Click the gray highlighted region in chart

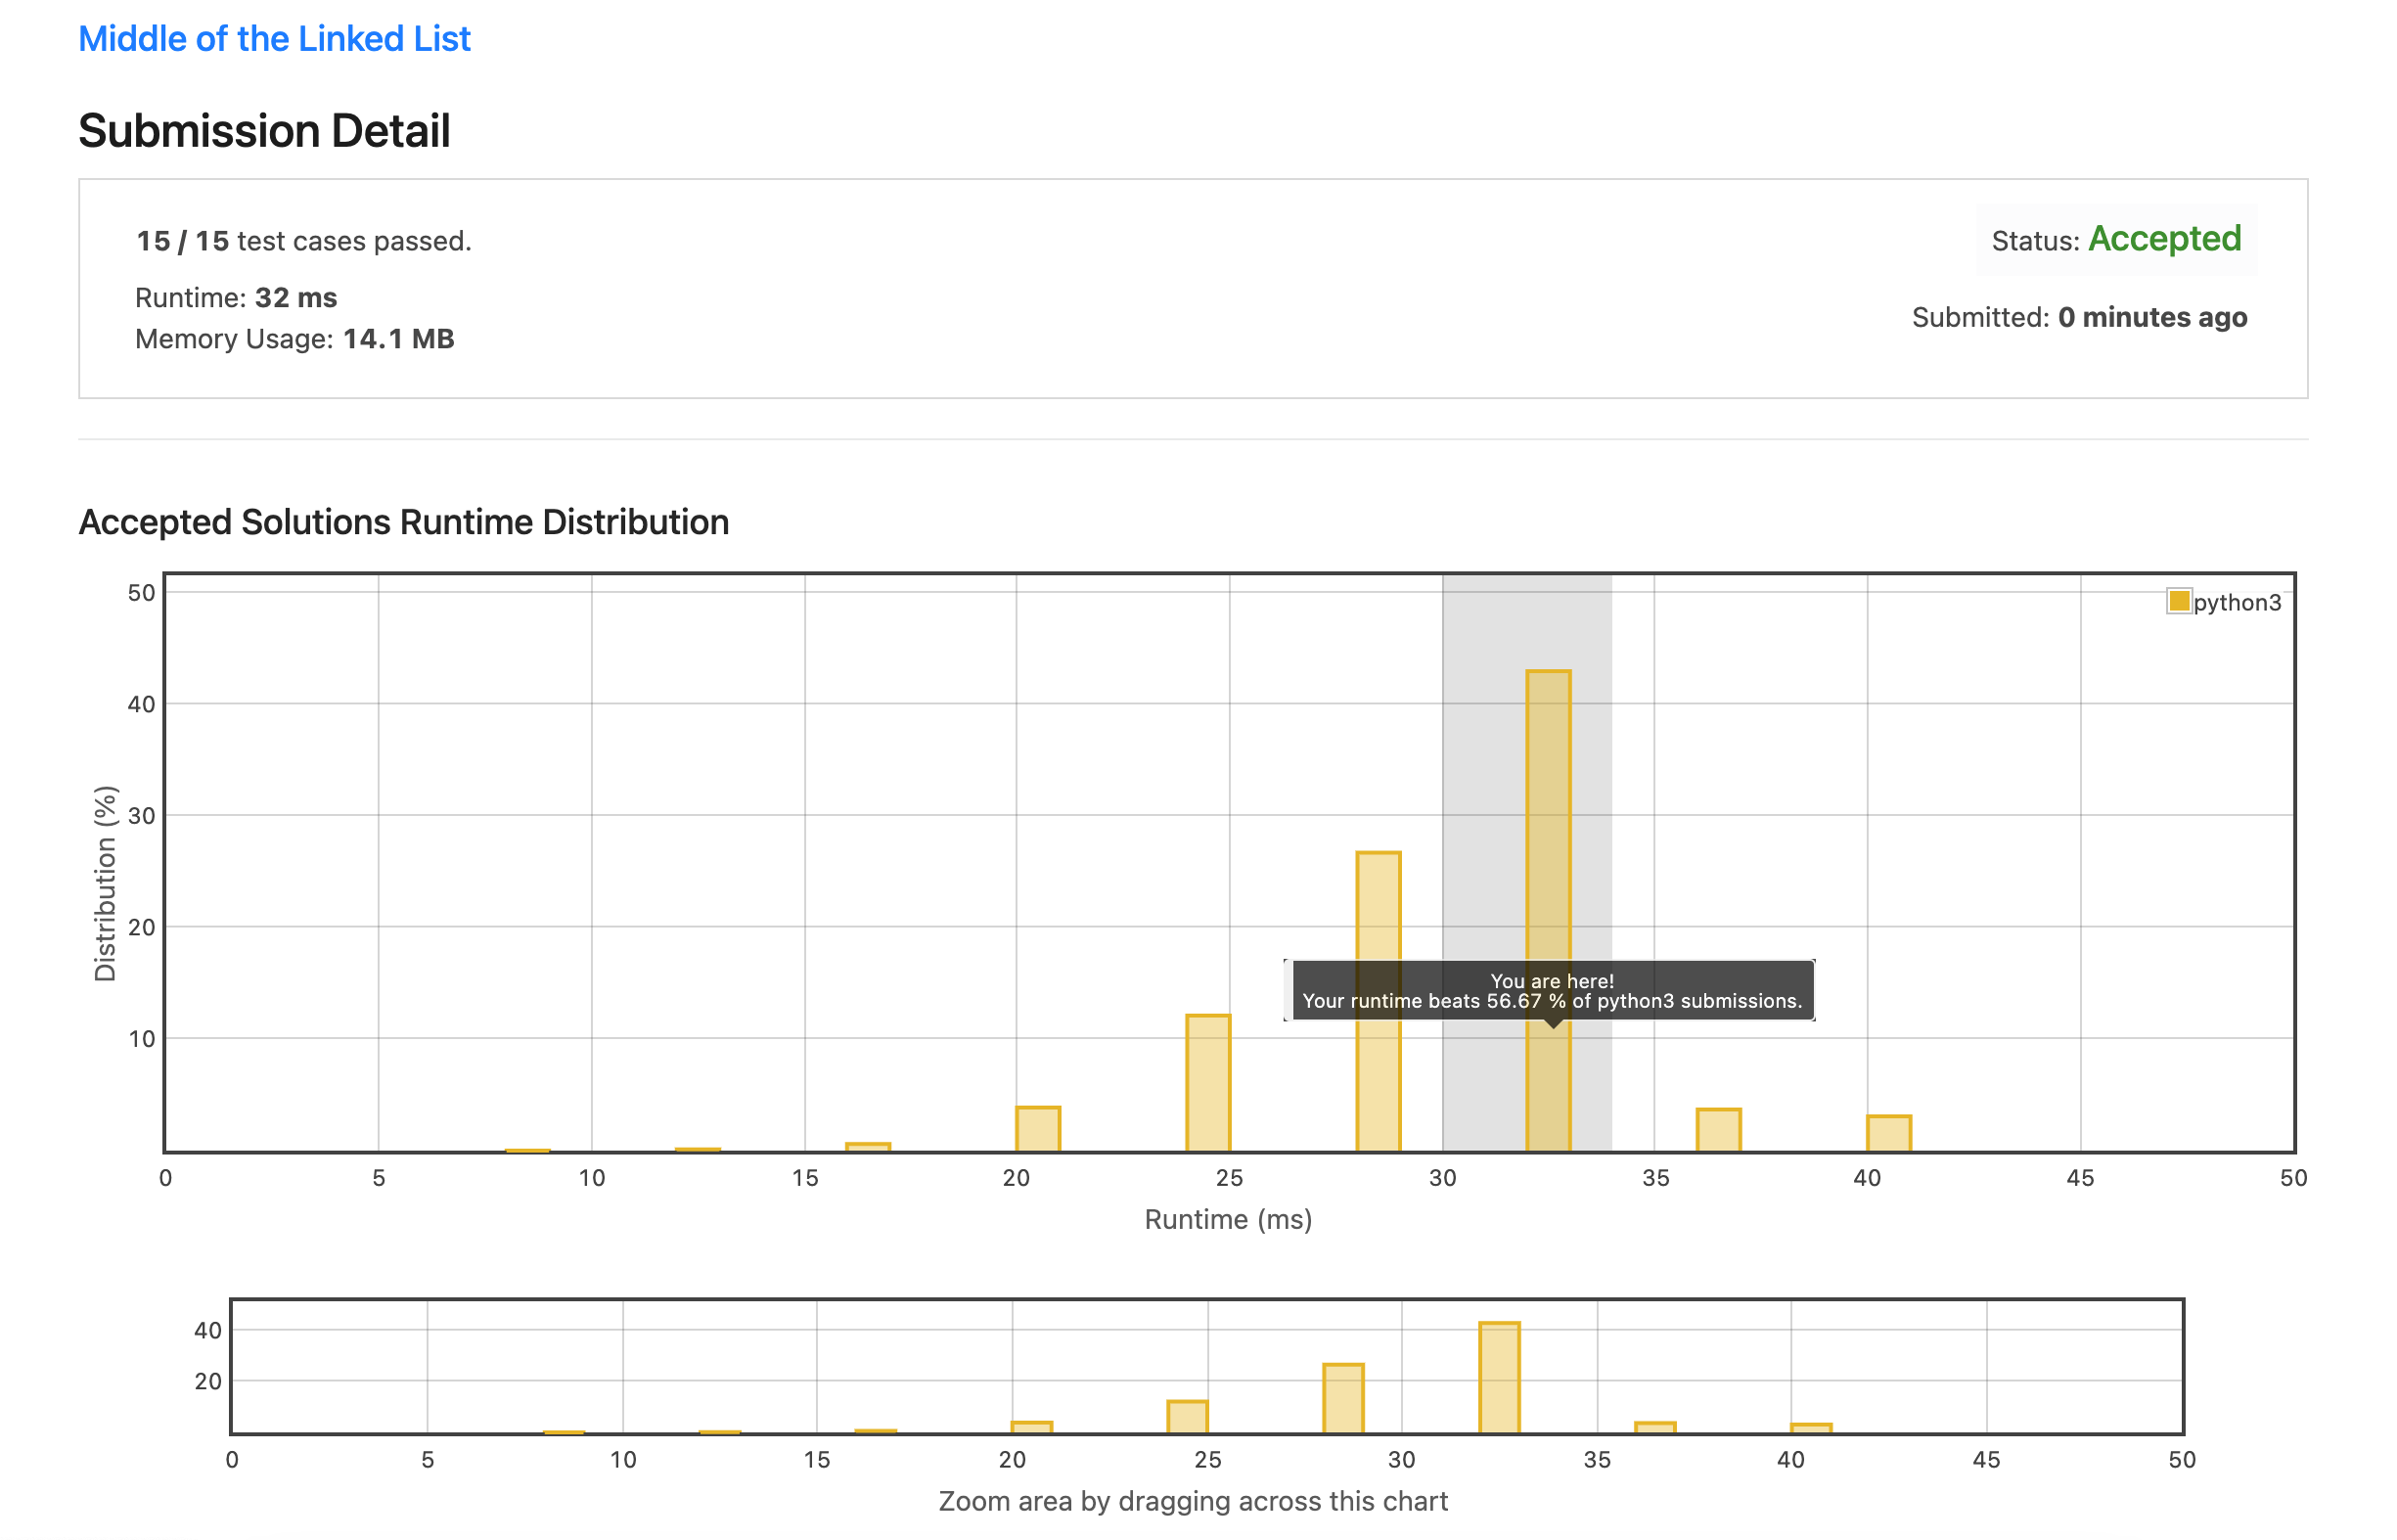(x=1484, y=760)
